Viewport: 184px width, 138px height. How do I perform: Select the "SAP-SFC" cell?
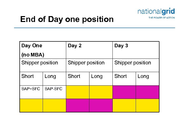click(x=54, y=89)
